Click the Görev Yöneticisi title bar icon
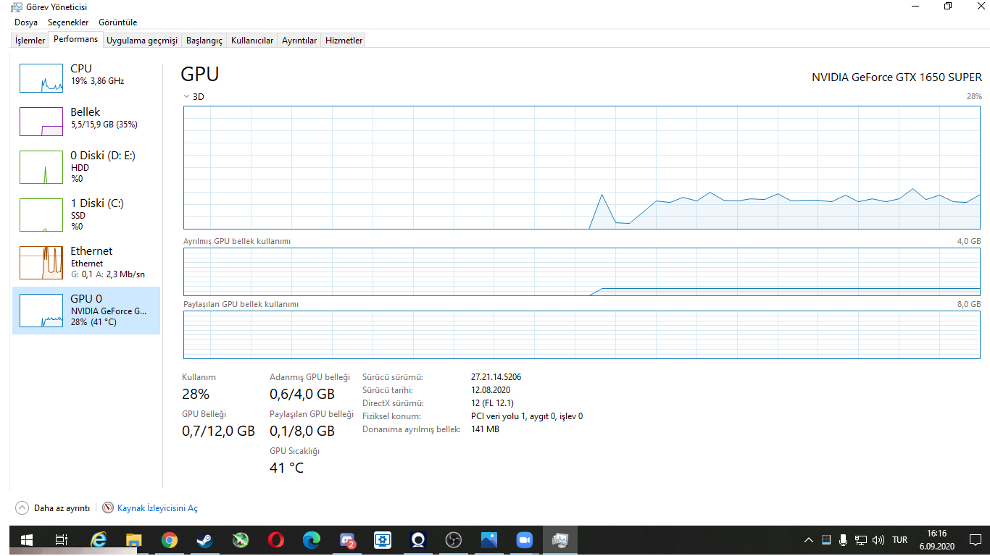Viewport: 990px width, 556px height. 16,7
